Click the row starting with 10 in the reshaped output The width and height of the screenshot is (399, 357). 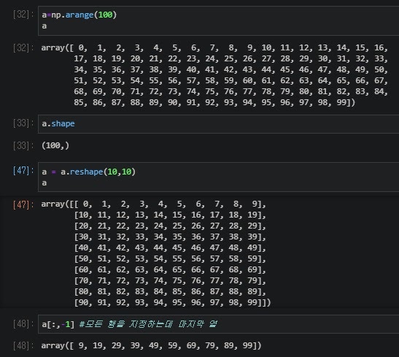coord(170,215)
